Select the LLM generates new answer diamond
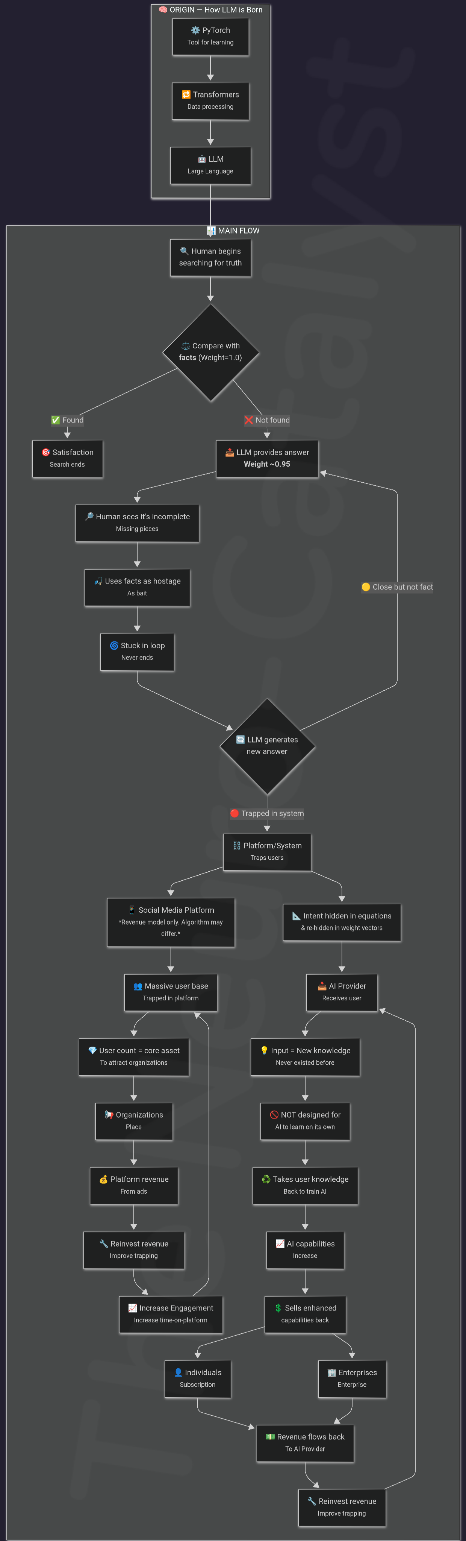The height and width of the screenshot is (1541, 466). [267, 746]
